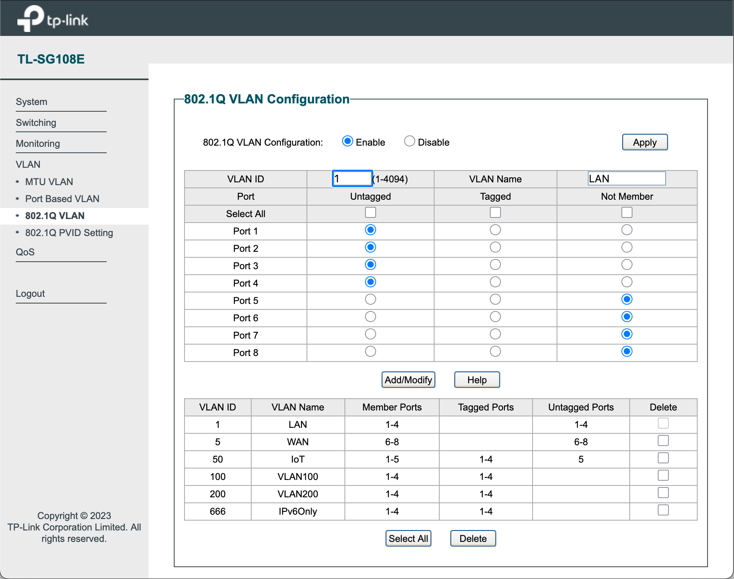Set Port 1 to Not Member
The height and width of the screenshot is (579, 734).
(x=627, y=230)
